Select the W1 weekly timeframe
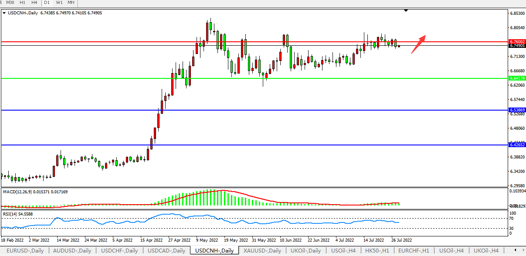This screenshot has height=256, width=526. coord(59,3)
